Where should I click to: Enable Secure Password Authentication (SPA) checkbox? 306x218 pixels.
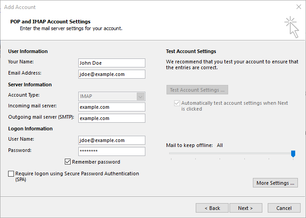(x=11, y=174)
